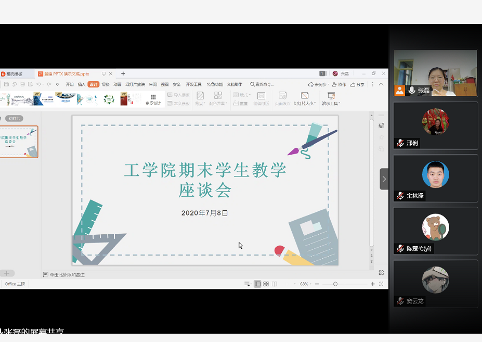Click the zoom in plus icon
Image resolution: width=482 pixels, height=342 pixels.
point(373,284)
